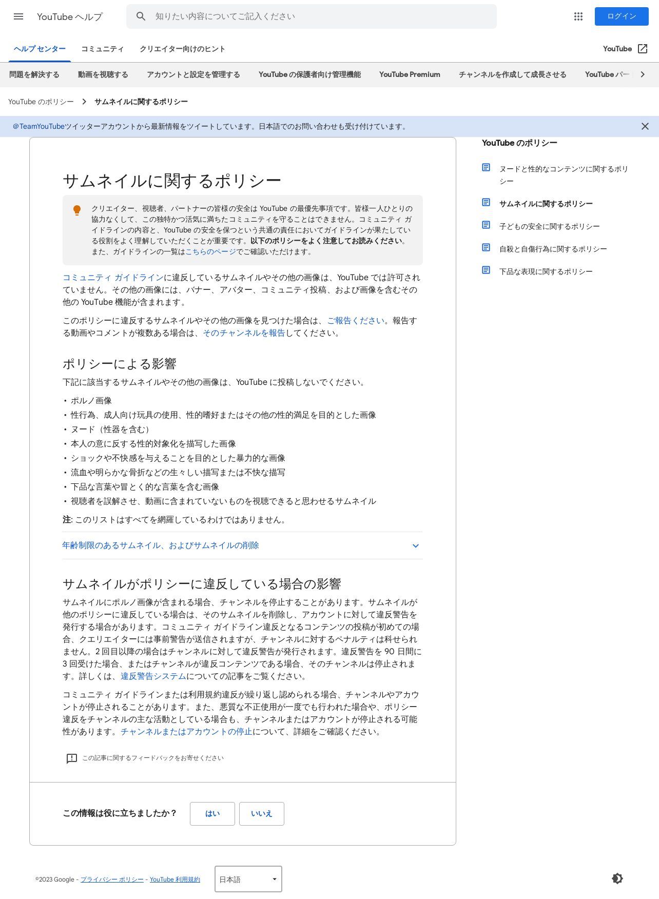659x899 pixels.
Task: Select YouTube Premium category
Action: (410, 74)
